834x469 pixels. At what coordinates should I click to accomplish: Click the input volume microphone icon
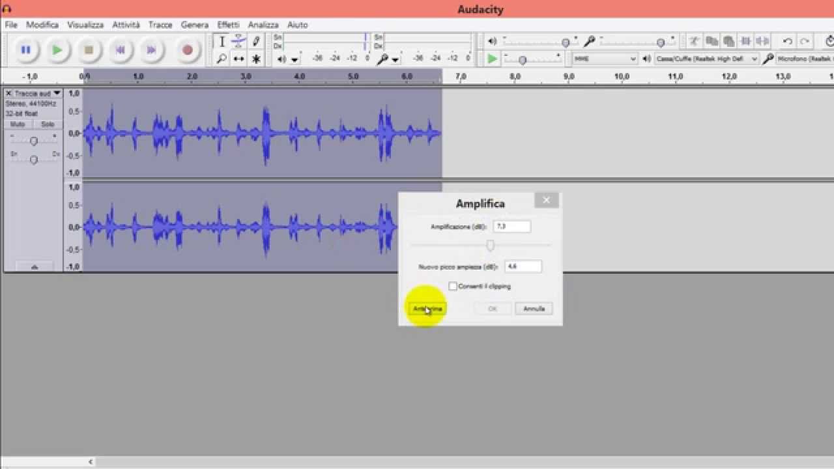point(589,42)
